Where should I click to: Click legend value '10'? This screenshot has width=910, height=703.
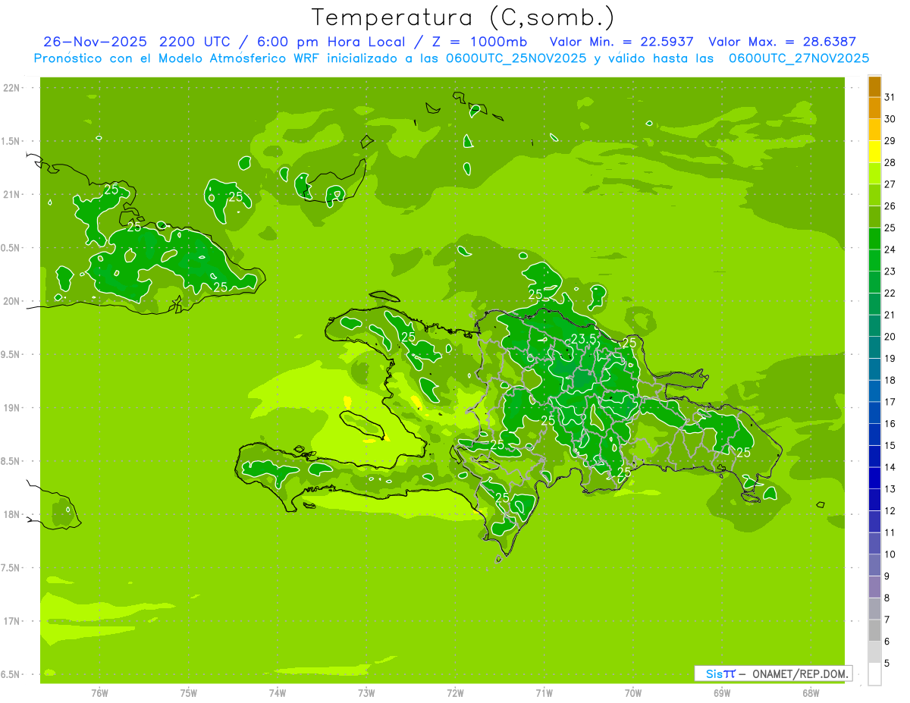890,554
